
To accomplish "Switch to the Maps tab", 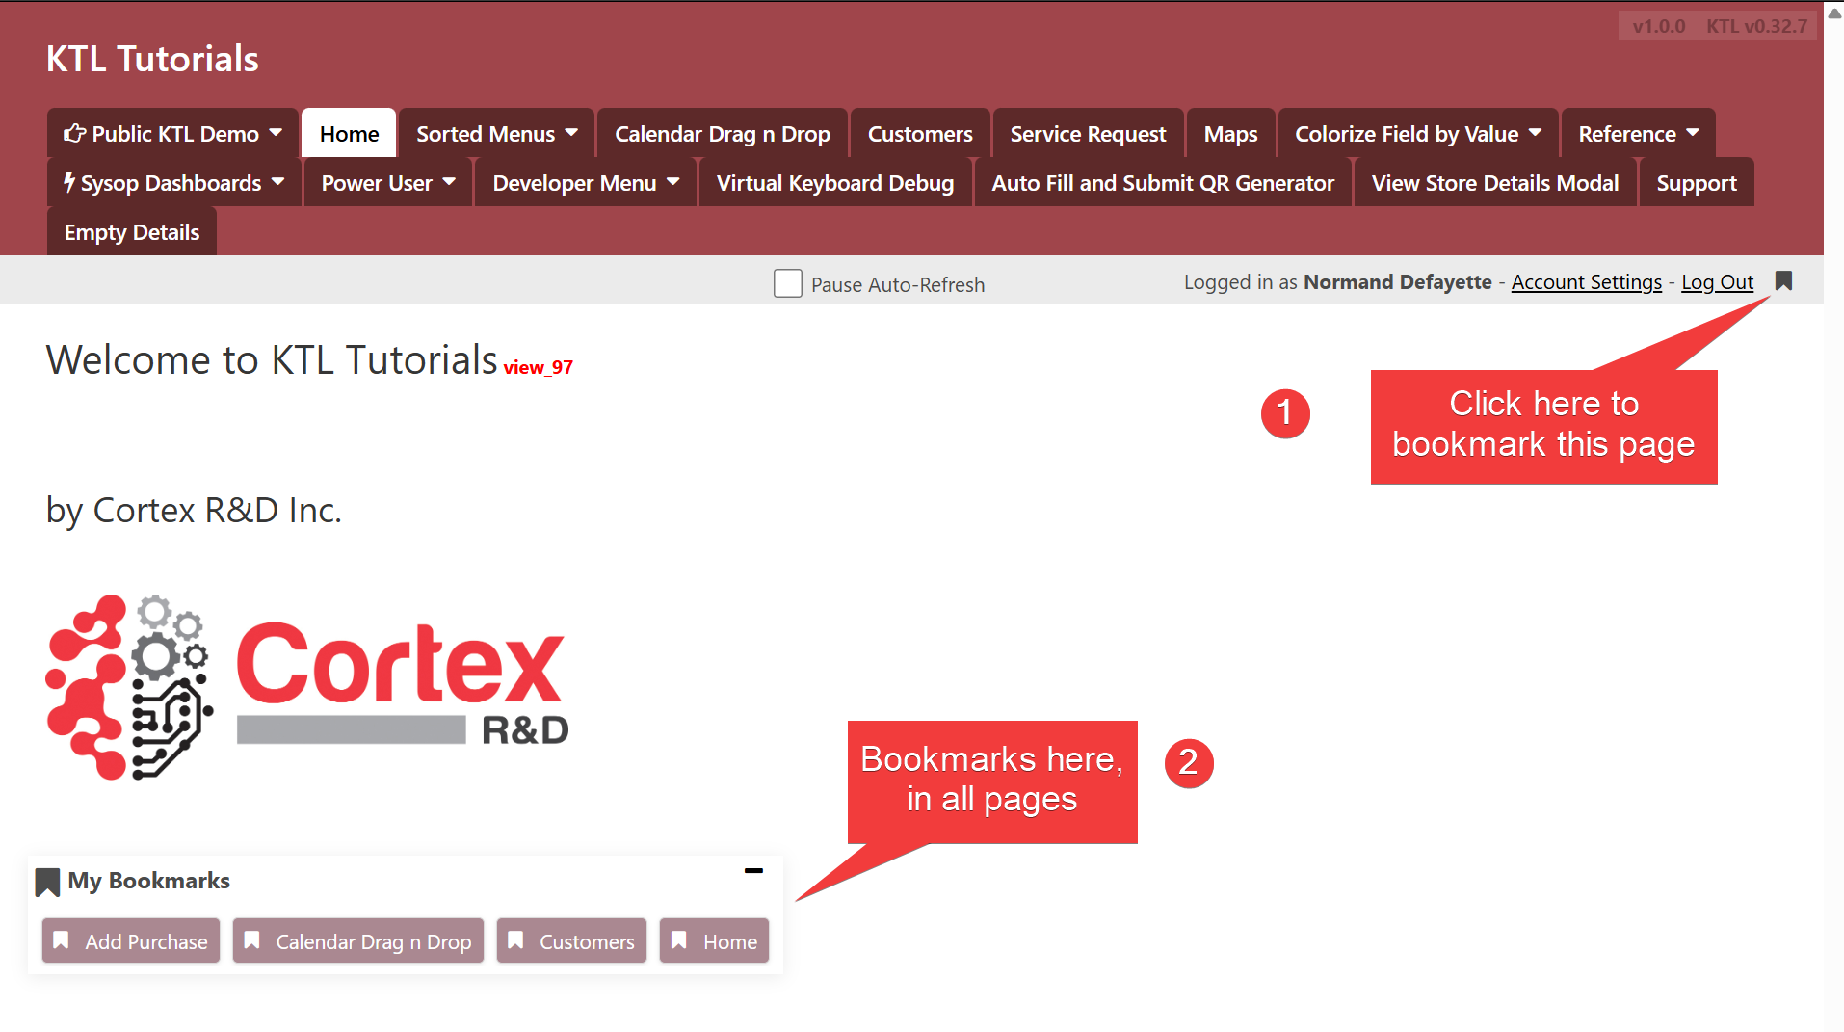I will (1230, 133).
